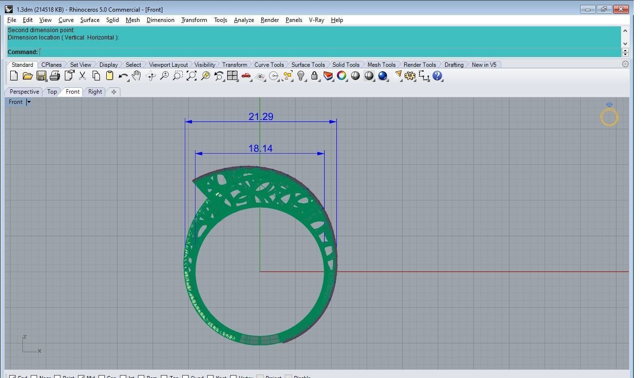Open the New in V5 toolbar tab

(484, 64)
